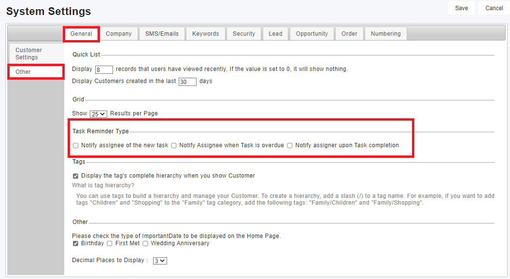Focus the Customers created days field
Viewport: 510px width, 279px height.
pos(187,82)
